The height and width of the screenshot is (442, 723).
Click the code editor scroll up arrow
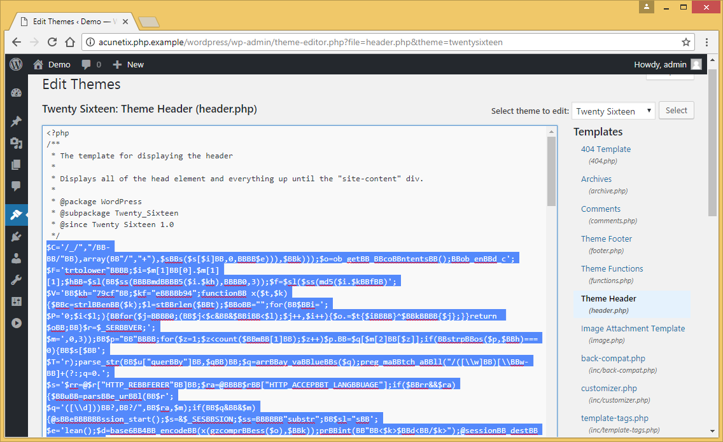click(551, 132)
